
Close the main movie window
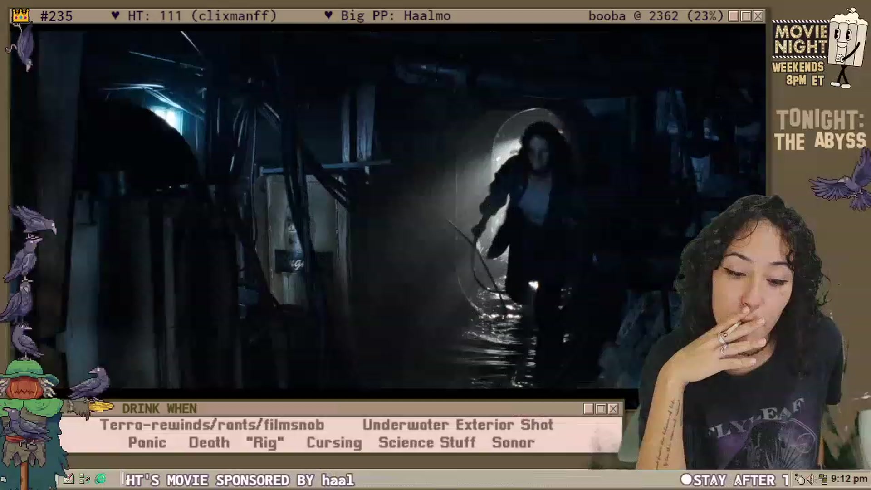758,16
